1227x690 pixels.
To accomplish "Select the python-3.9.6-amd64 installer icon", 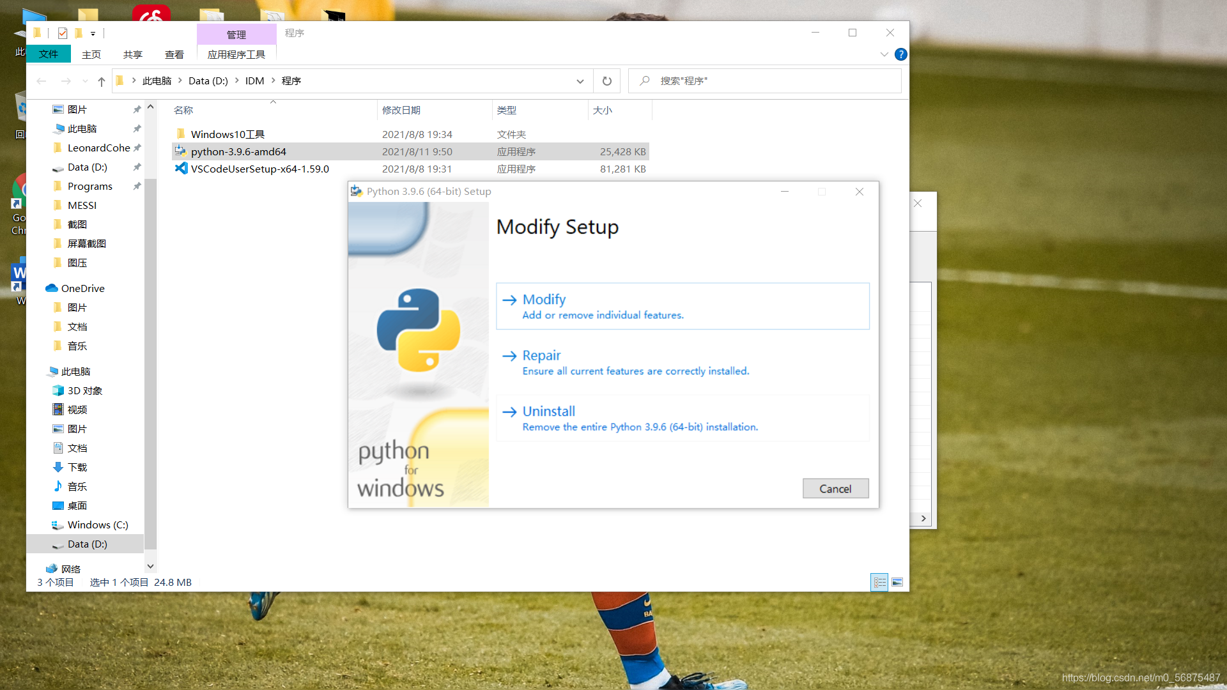I will click(x=180, y=151).
